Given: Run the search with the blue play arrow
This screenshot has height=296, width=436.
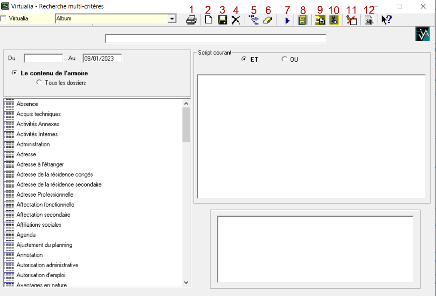Looking at the screenshot, I should 287,21.
